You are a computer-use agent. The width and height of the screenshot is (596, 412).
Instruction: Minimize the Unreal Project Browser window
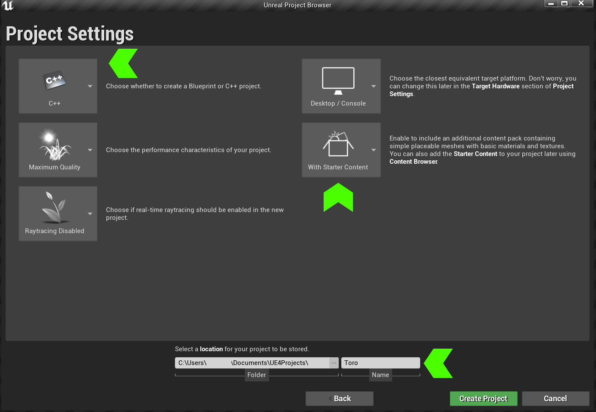(x=551, y=3)
